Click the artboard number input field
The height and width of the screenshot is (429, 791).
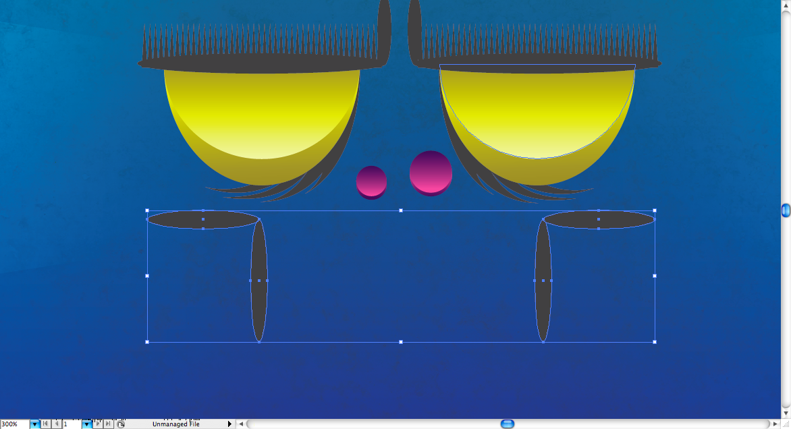[x=72, y=424]
